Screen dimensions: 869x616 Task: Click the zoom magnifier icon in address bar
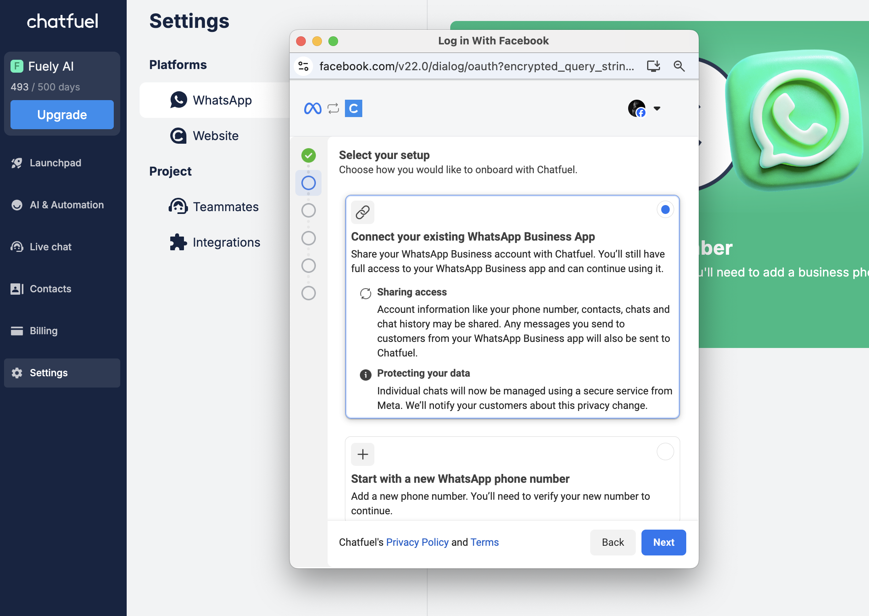679,66
